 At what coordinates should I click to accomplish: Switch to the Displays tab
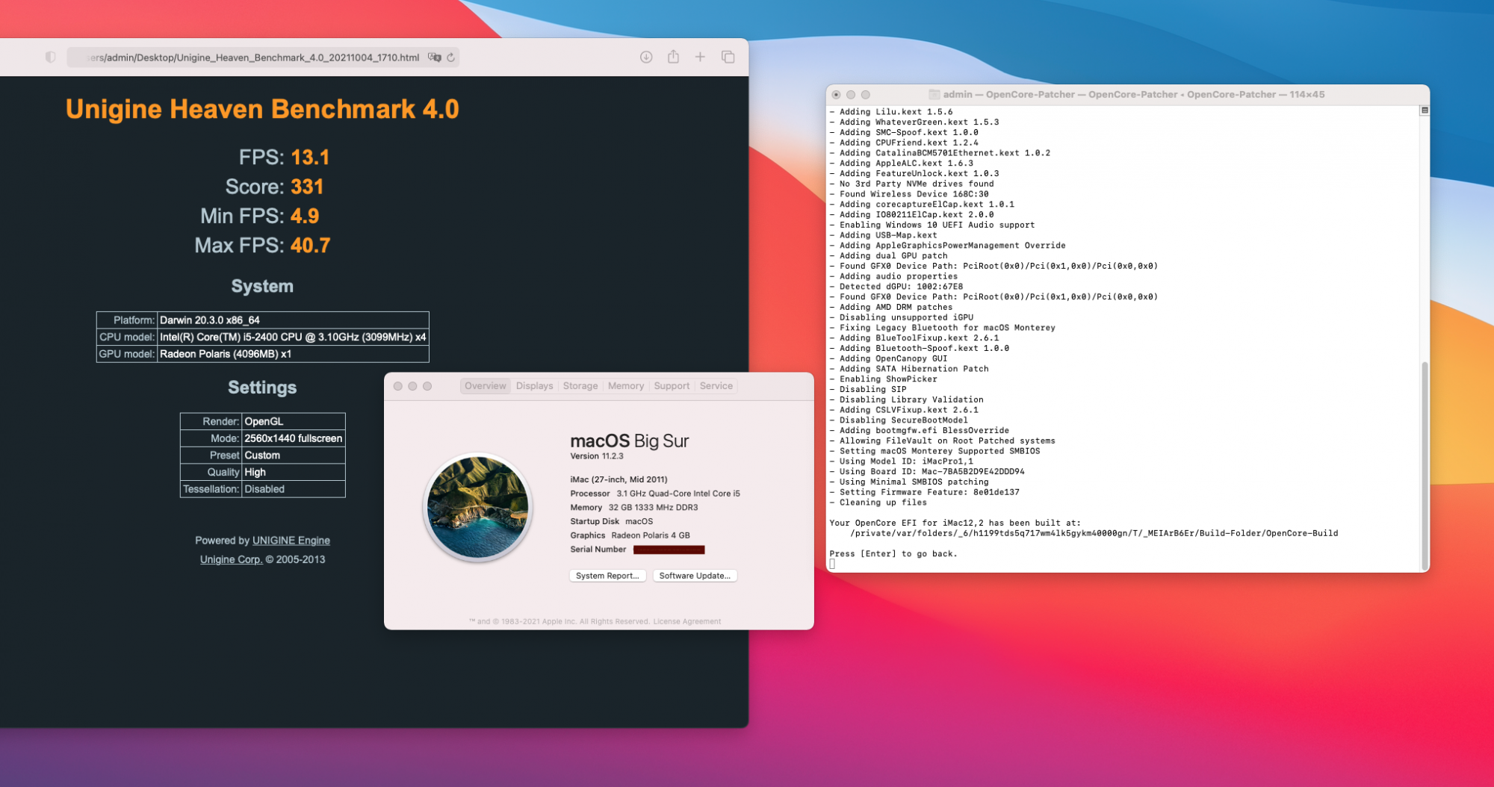coord(535,386)
